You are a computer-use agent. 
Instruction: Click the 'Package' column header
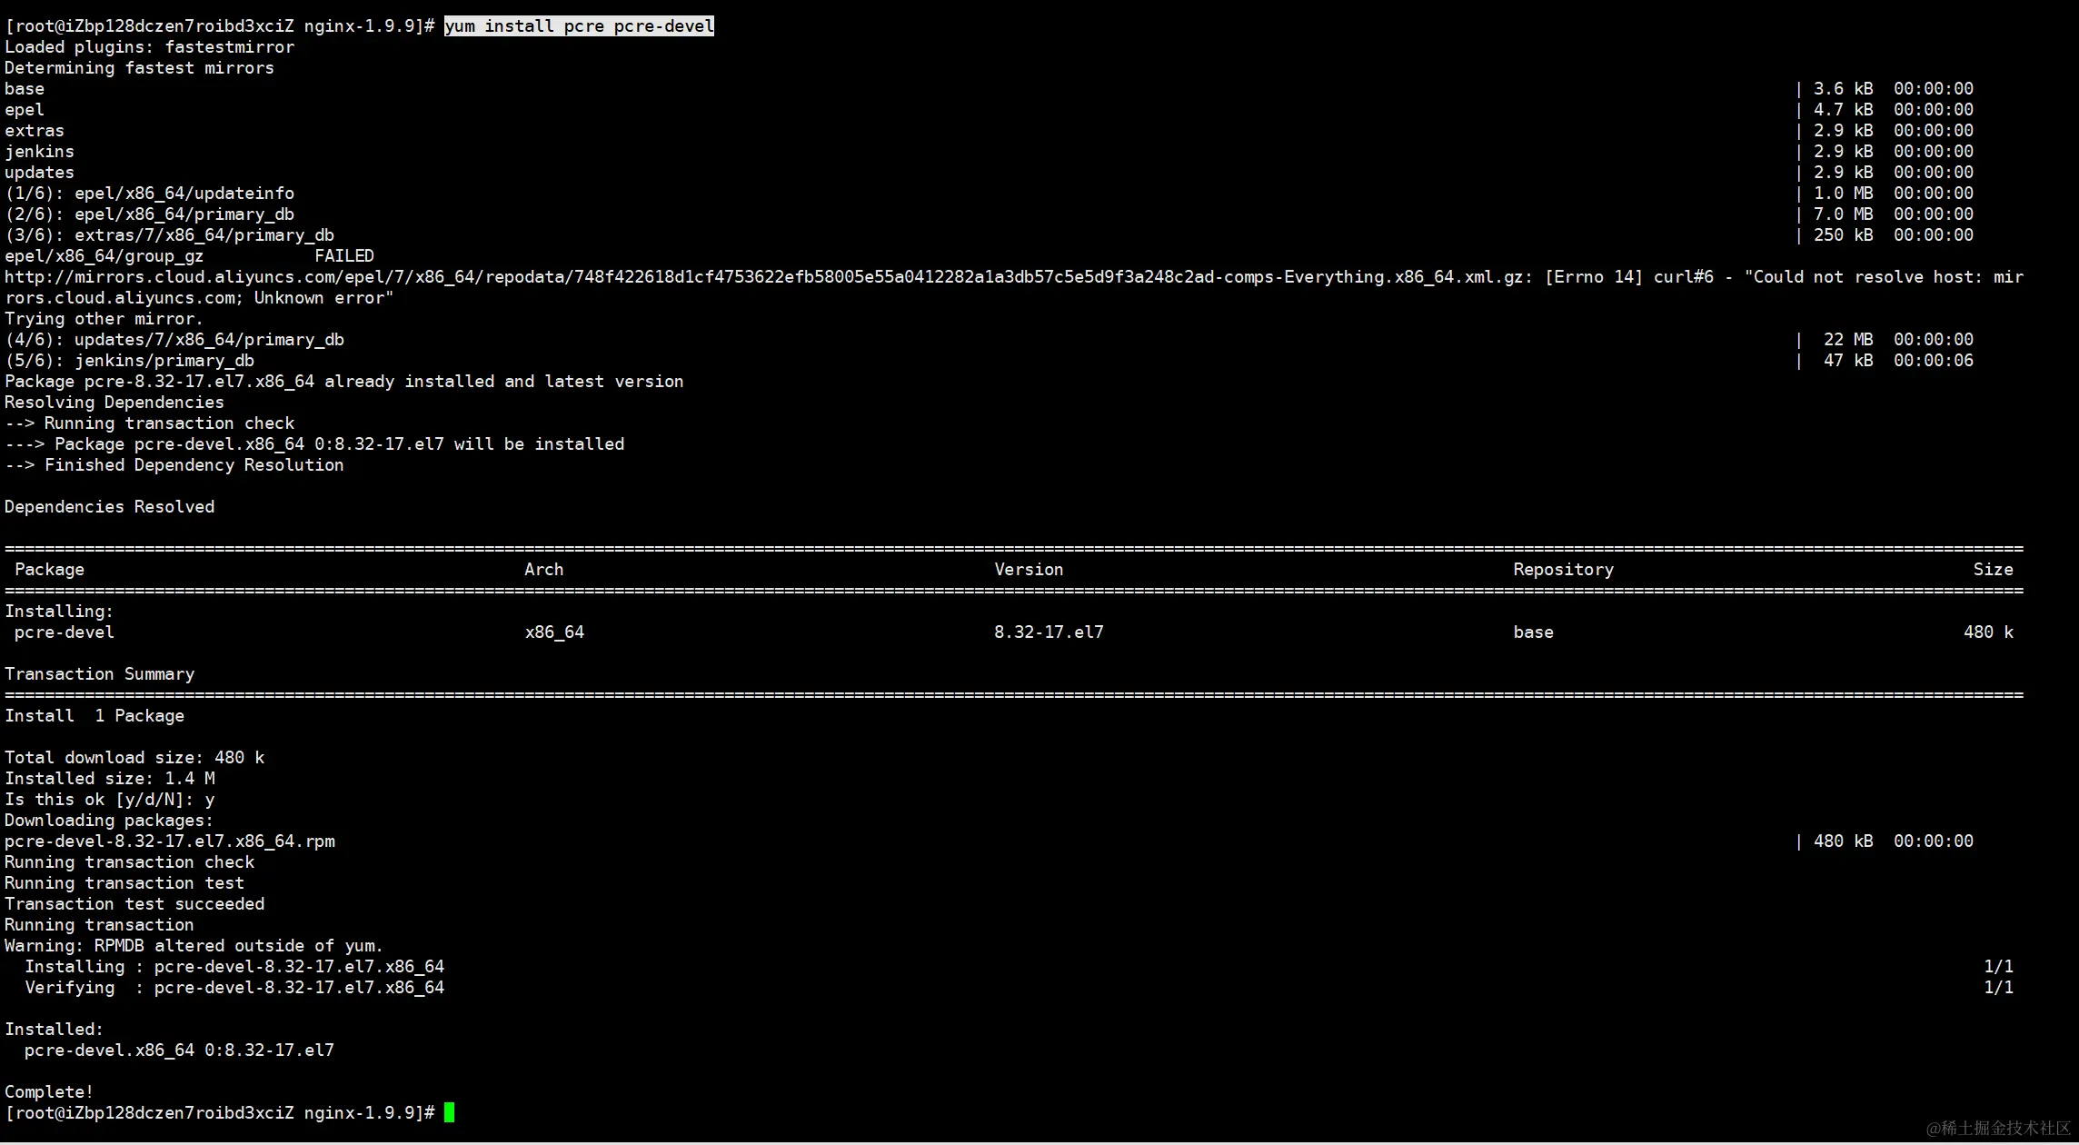click(50, 570)
